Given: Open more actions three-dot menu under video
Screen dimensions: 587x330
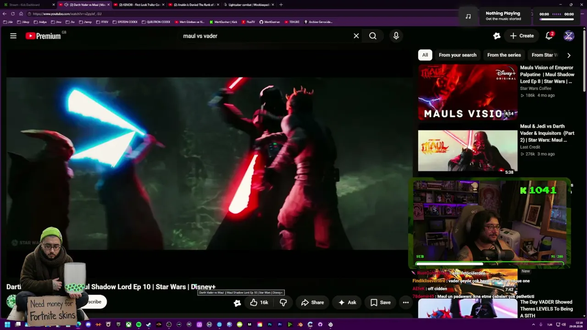Looking at the screenshot, I should (405, 302).
